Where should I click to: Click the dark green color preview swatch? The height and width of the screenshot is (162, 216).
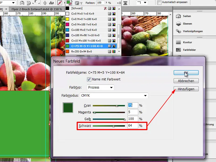(68, 108)
